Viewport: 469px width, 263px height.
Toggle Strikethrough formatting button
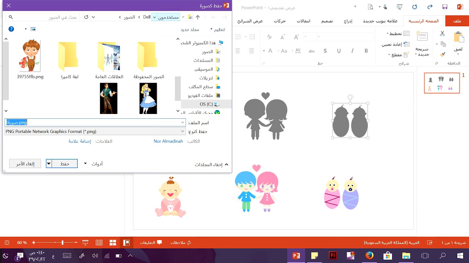[312, 51]
